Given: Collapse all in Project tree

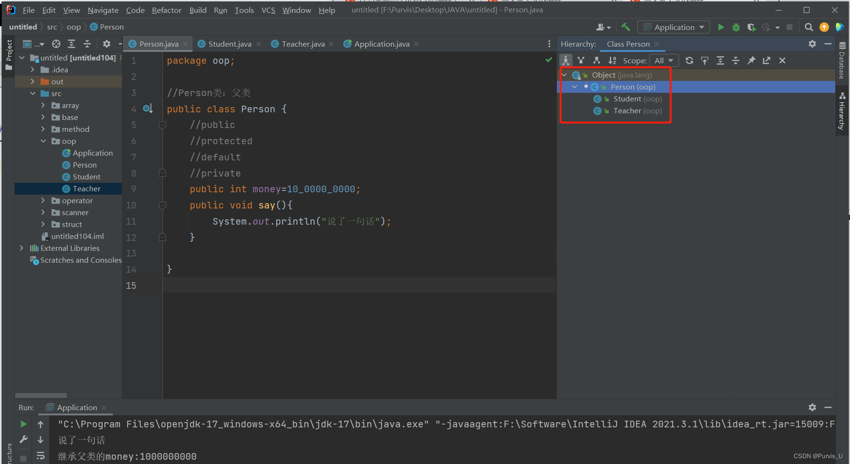Looking at the screenshot, I should [87, 44].
